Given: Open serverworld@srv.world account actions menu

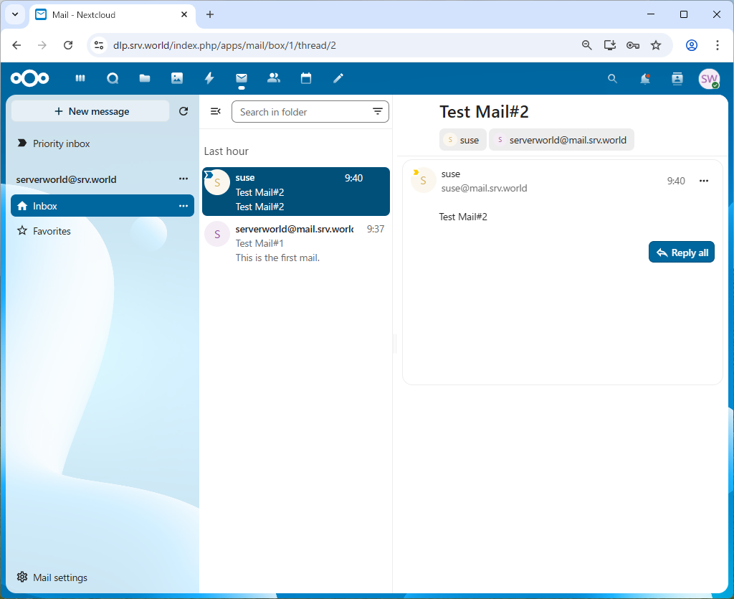Looking at the screenshot, I should (183, 179).
